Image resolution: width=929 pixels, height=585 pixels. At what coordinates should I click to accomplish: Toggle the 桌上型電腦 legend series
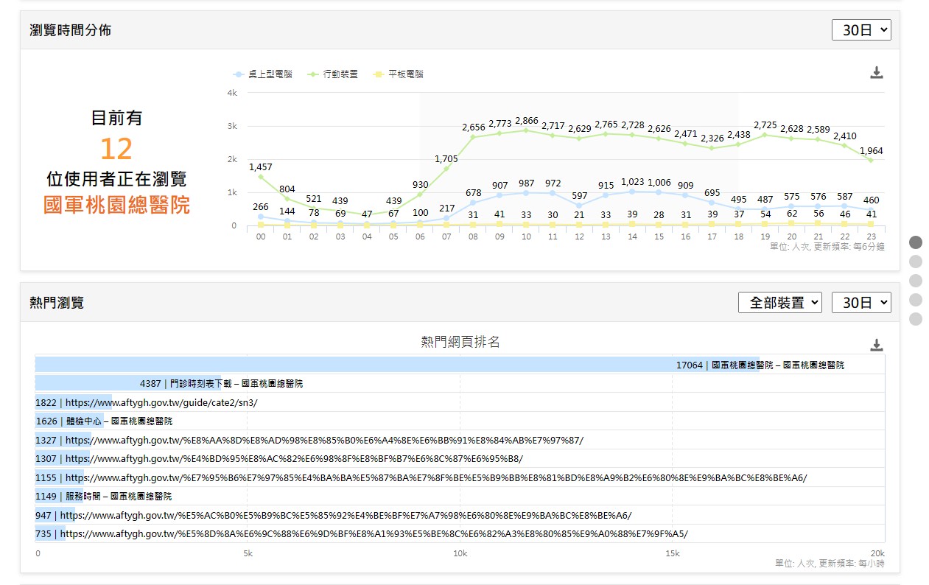click(263, 74)
